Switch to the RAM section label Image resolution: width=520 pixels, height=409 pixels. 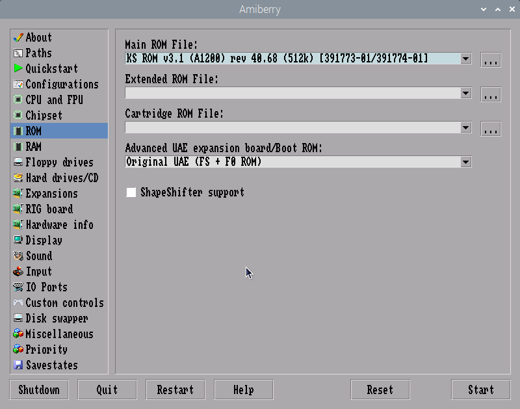pos(34,146)
